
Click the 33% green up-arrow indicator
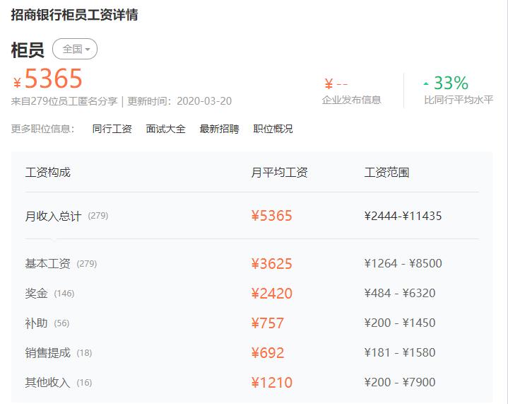click(x=446, y=83)
